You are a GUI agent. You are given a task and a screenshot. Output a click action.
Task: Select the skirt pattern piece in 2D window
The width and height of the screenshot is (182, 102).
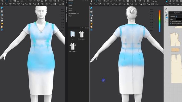[177, 69]
